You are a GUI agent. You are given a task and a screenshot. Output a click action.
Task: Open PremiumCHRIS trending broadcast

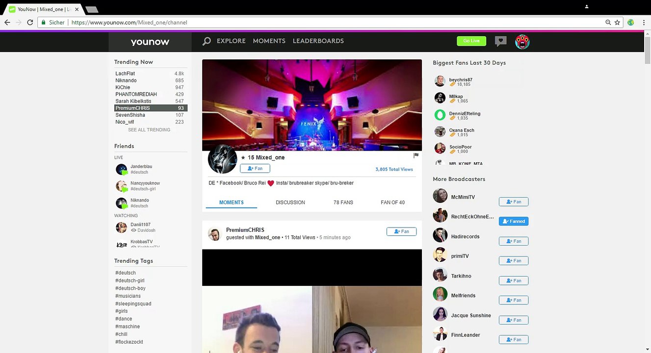point(151,108)
